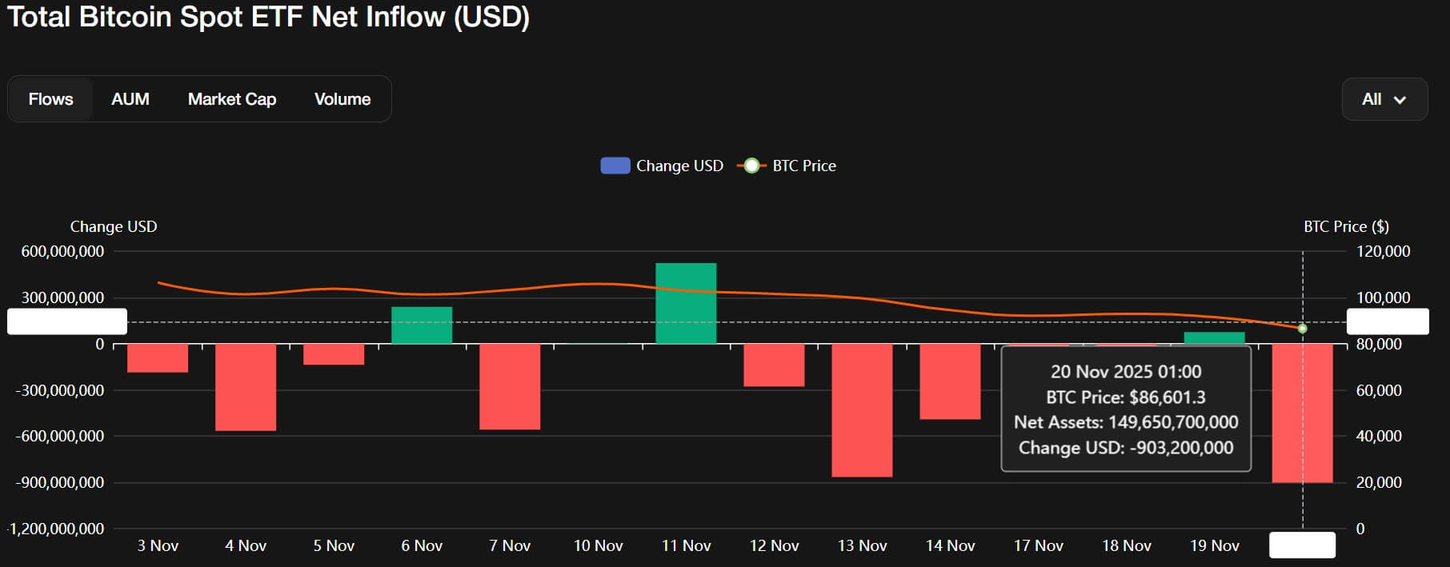Click the BTC price point marker on 20 Nov
1450x567 pixels.
[1303, 329]
